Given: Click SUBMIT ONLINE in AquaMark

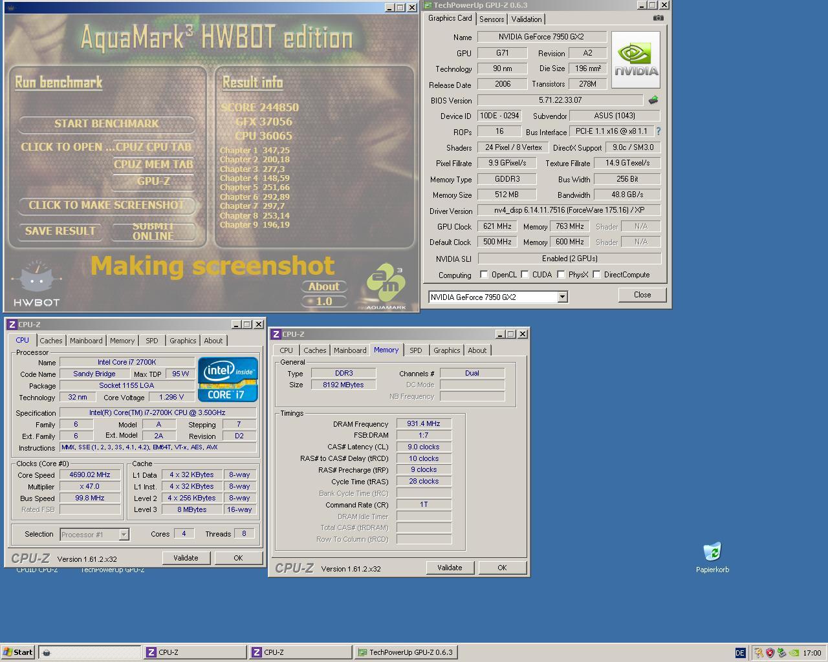Looking at the screenshot, I should (x=153, y=231).
